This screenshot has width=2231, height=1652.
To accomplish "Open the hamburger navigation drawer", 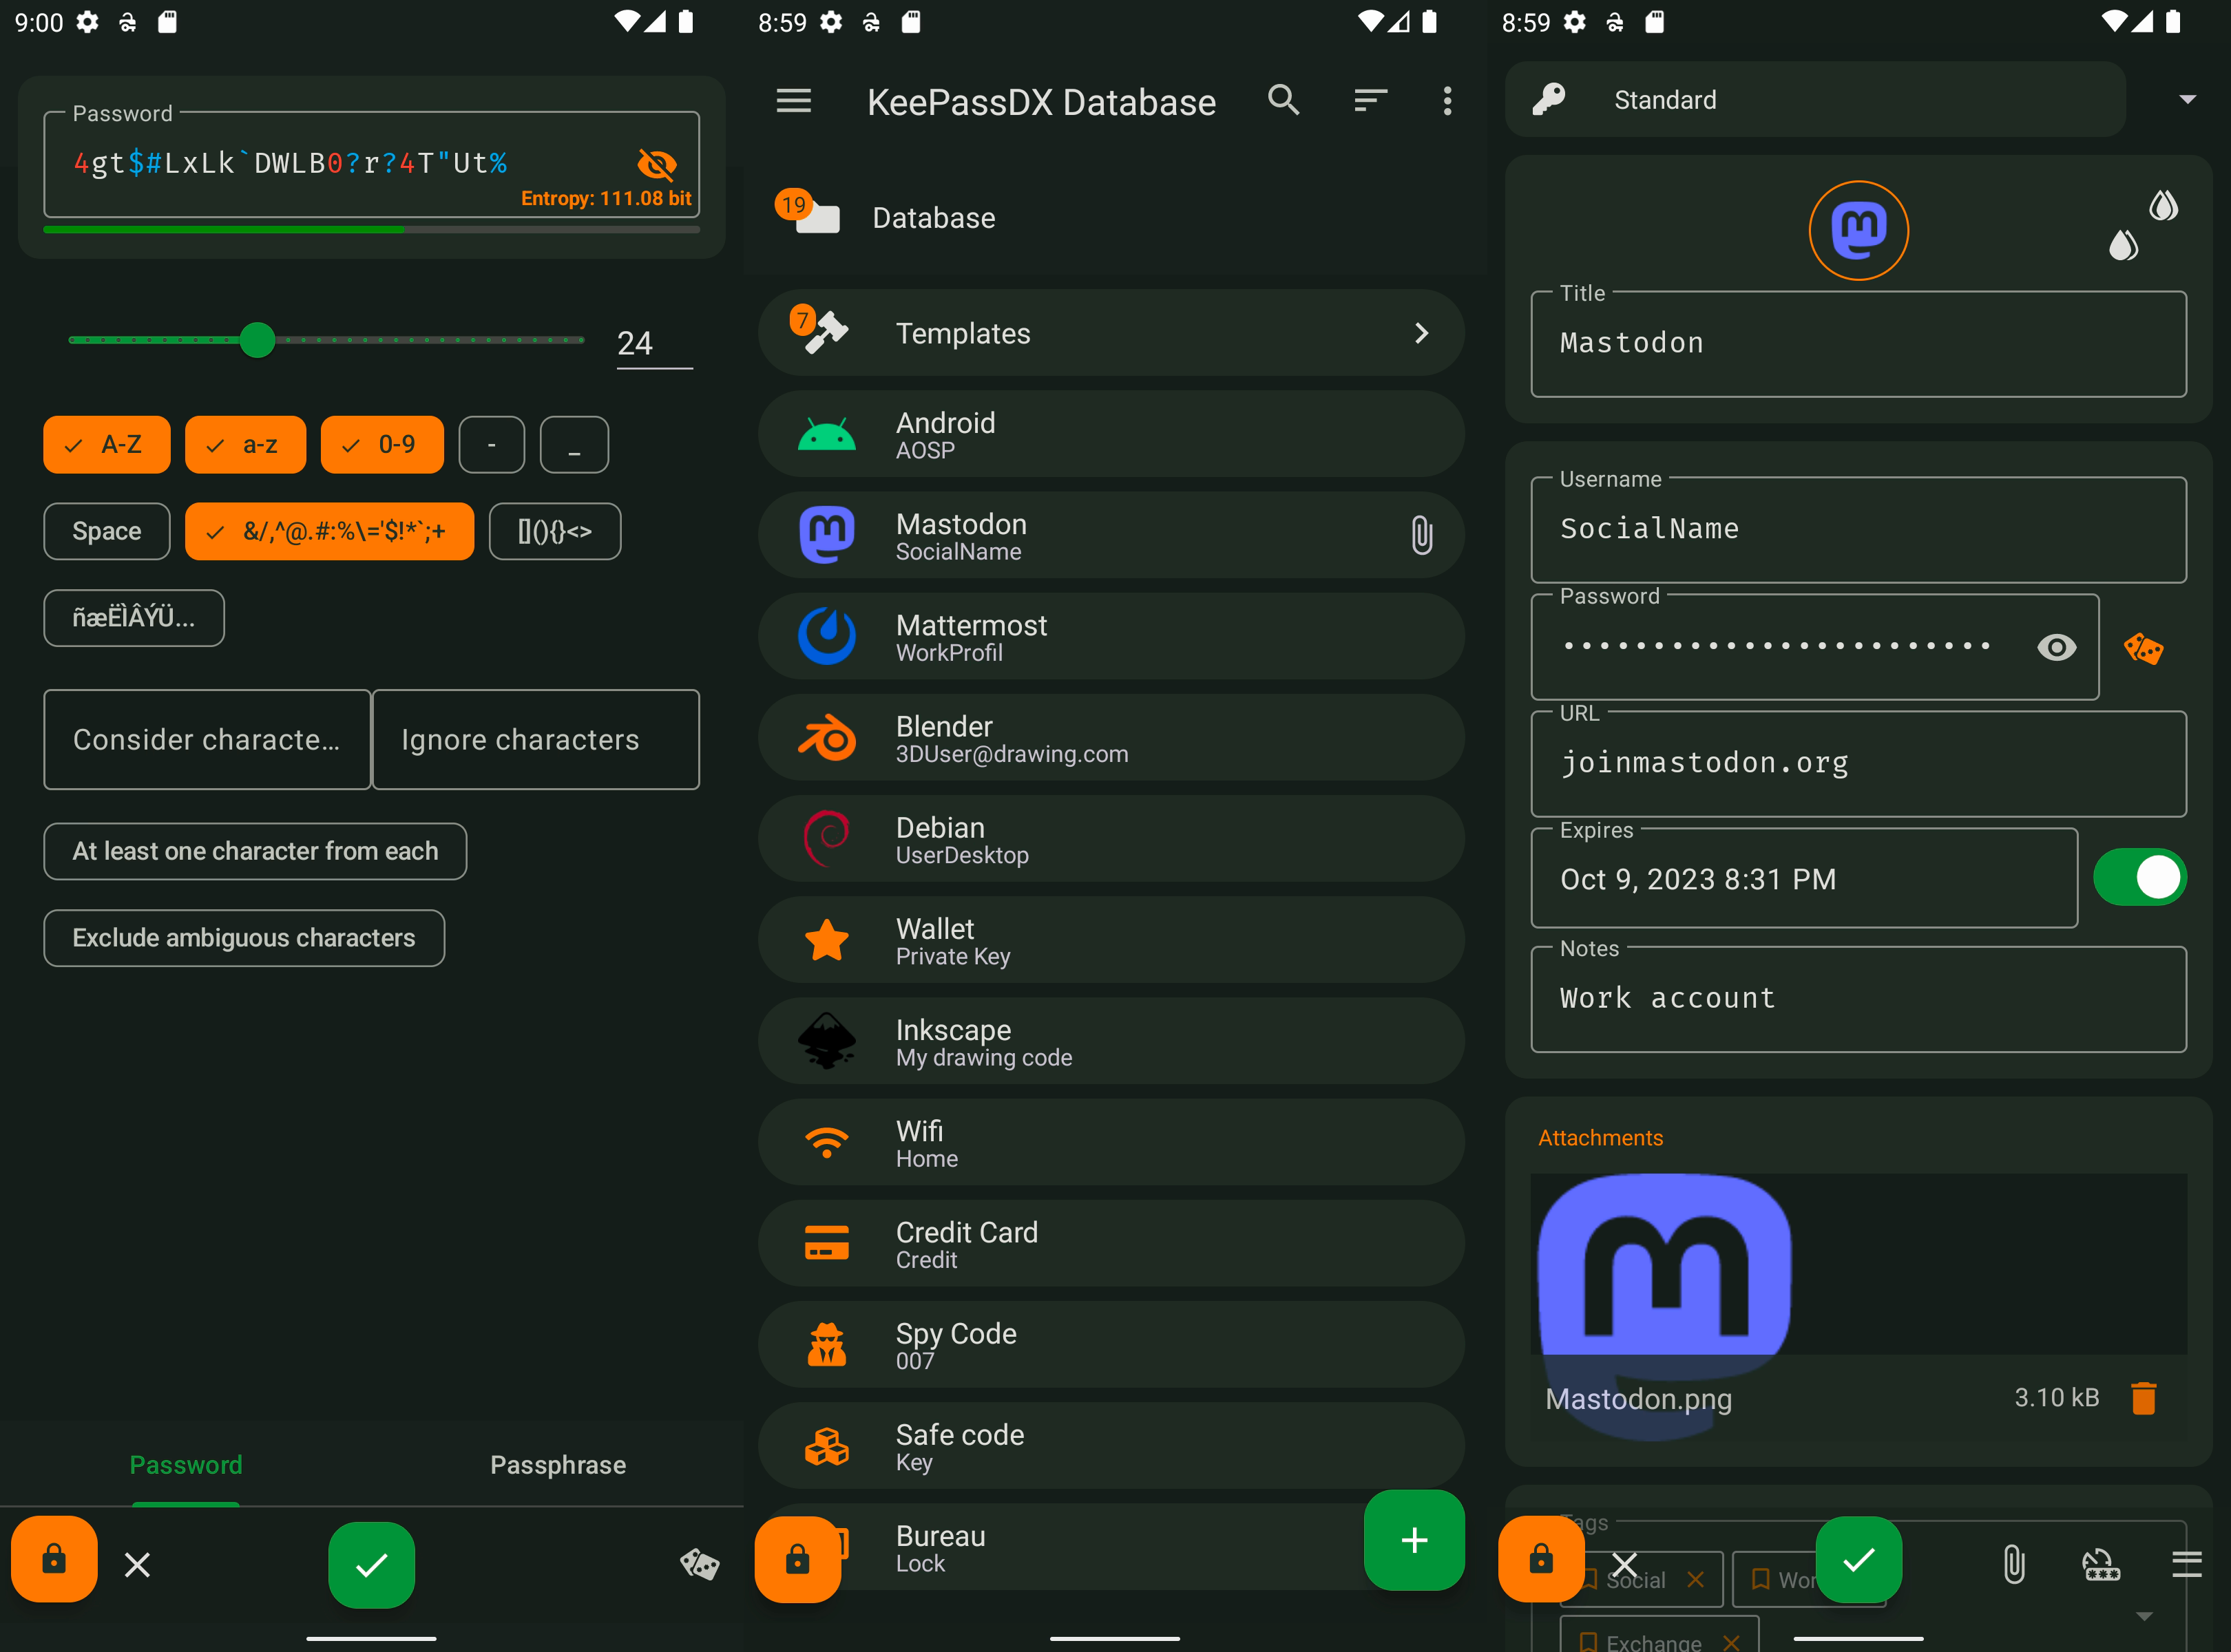I will 793,100.
